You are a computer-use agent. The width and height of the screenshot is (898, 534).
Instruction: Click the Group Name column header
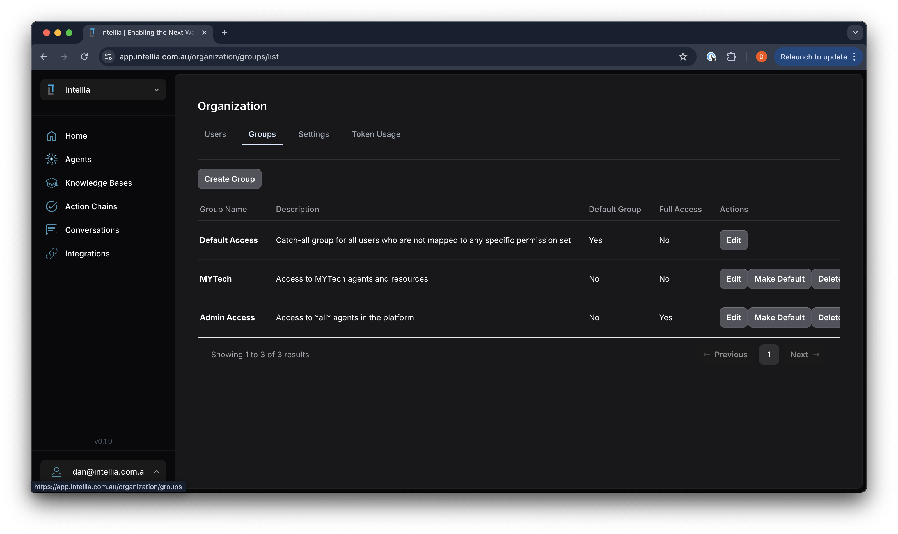(x=223, y=209)
